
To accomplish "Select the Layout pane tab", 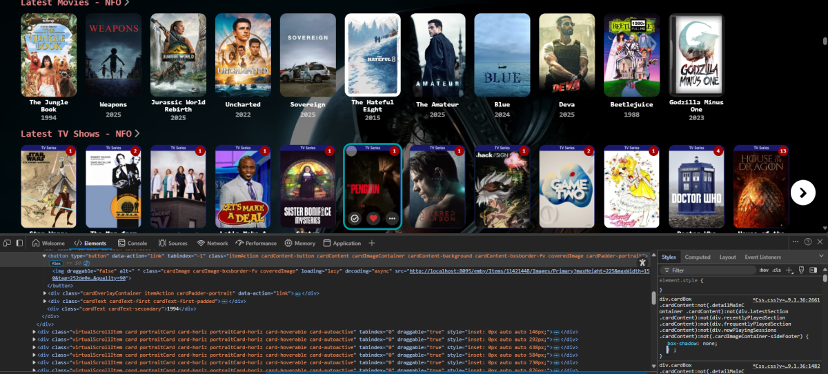I will [728, 257].
